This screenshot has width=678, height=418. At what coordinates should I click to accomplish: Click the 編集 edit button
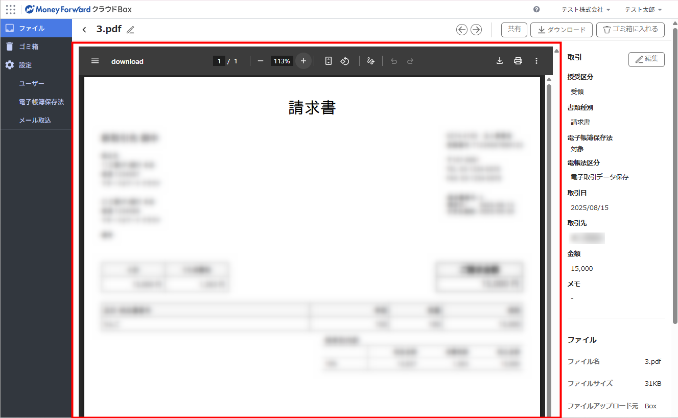click(x=646, y=59)
